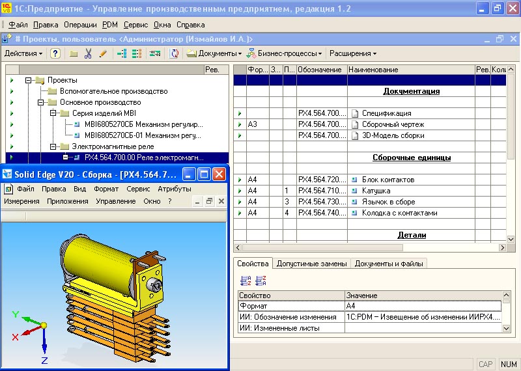Viewport: 521px width, 371px height.
Task: Select the Вспомогательное производство folder
Action: point(113,91)
